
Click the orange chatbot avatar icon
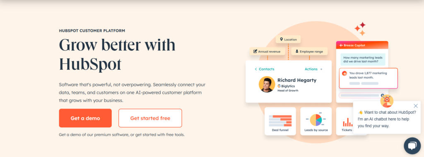(387, 101)
